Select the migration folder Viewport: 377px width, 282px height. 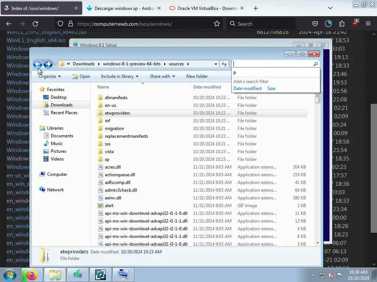[x=114, y=129]
